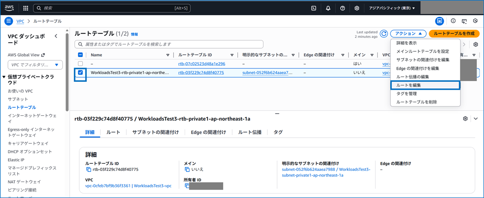Image resolution: width=484 pixels, height=198 pixels.
Task: Copy the メイン value icon
Action: pyautogui.click(x=187, y=169)
